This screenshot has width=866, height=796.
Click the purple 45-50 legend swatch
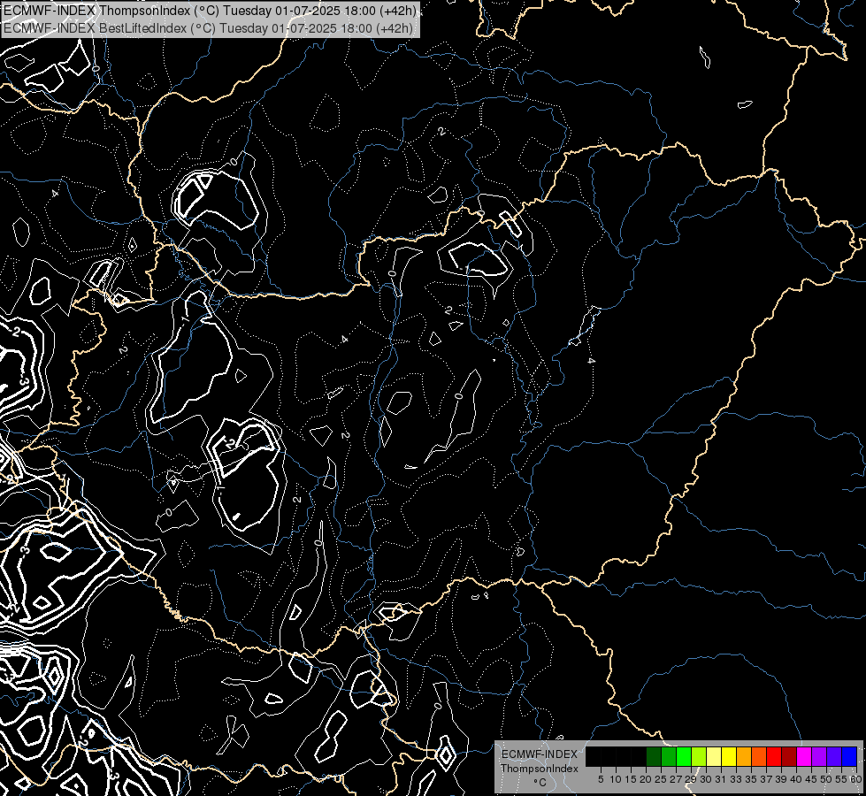(819, 756)
